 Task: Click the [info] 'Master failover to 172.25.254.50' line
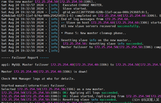pyautogui.click(x=81, y=47)
